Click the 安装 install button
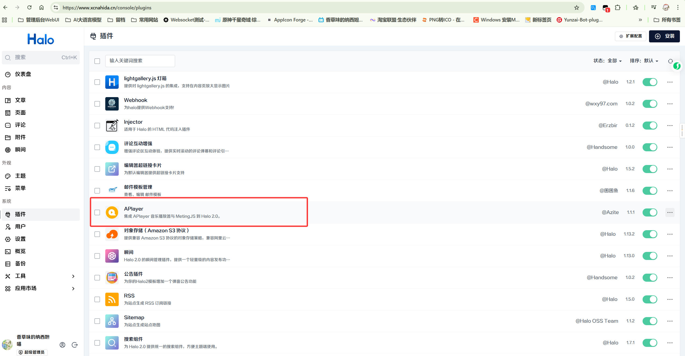Image resolution: width=685 pixels, height=356 pixels. pos(664,36)
